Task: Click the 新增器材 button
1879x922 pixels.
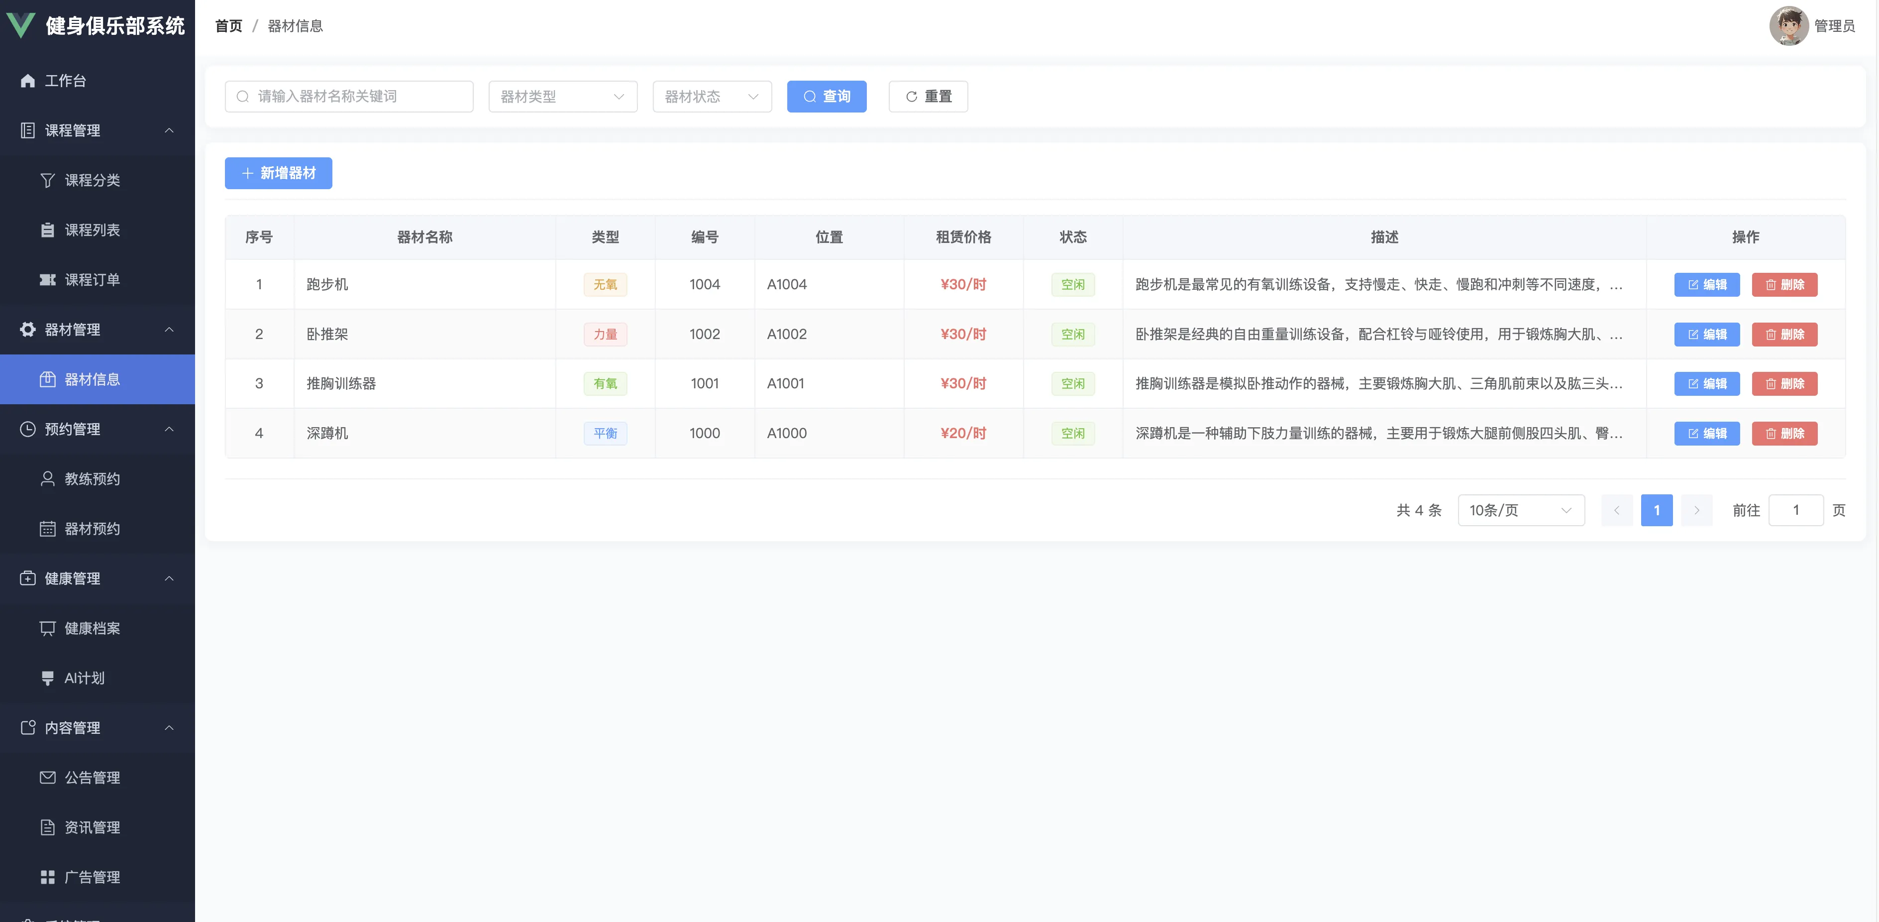Action: 278,173
